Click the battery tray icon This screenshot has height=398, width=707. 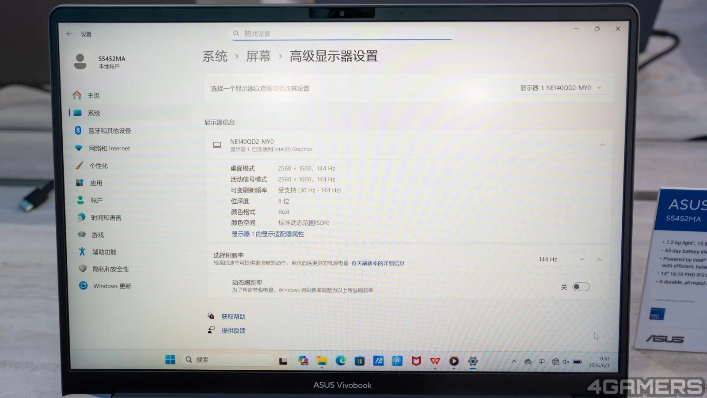[577, 362]
